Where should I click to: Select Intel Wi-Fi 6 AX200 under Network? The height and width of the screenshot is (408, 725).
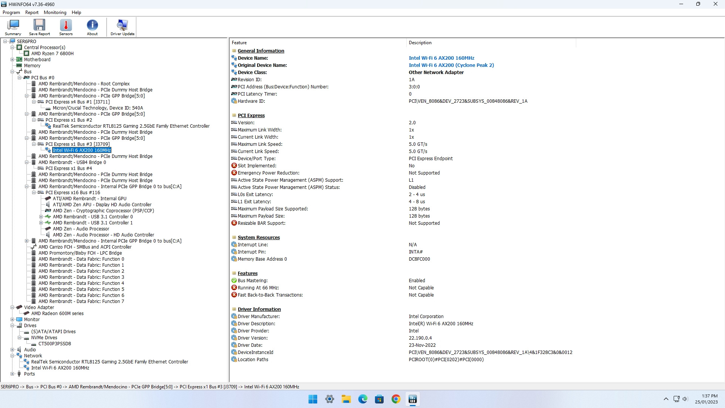coord(60,368)
